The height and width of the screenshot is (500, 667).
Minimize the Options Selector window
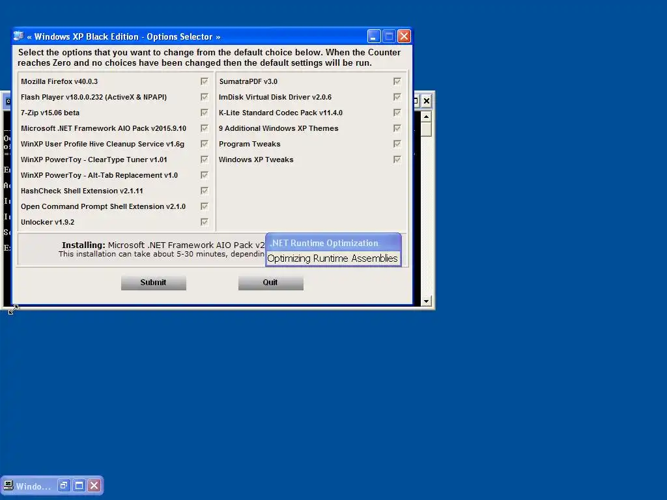click(x=374, y=36)
